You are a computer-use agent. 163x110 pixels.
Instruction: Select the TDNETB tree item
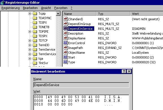click(44, 27)
